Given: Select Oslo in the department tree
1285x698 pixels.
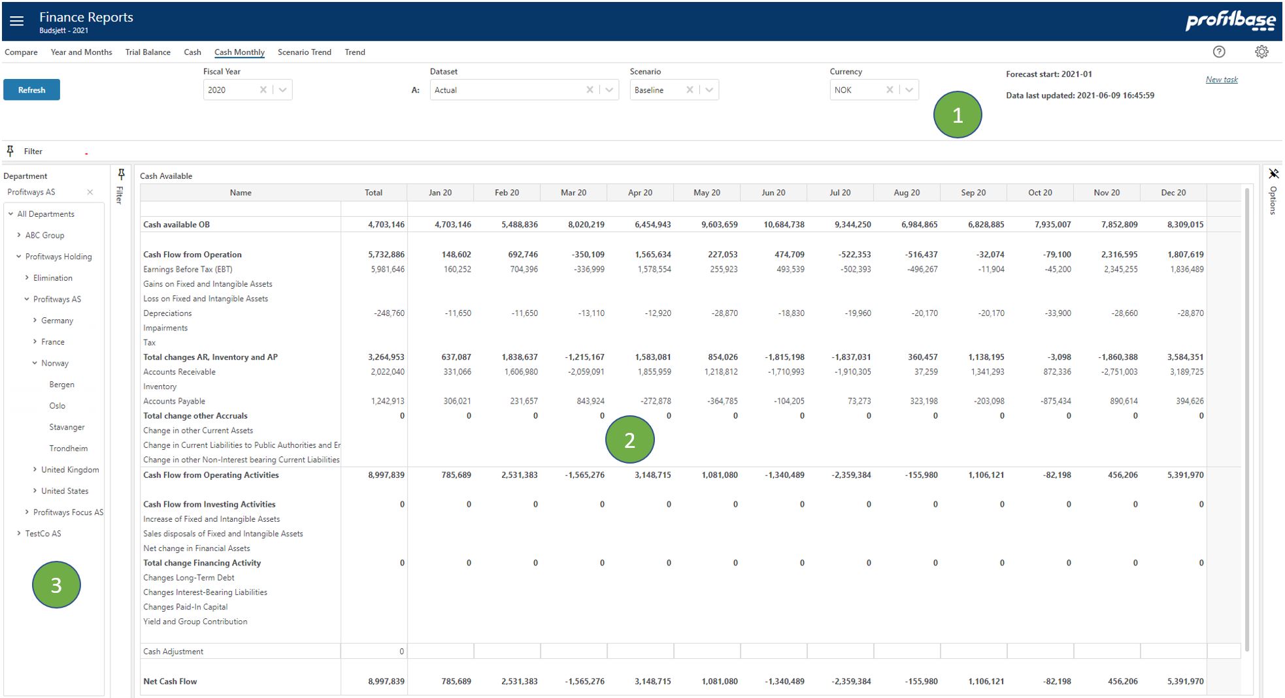Looking at the screenshot, I should tap(57, 405).
